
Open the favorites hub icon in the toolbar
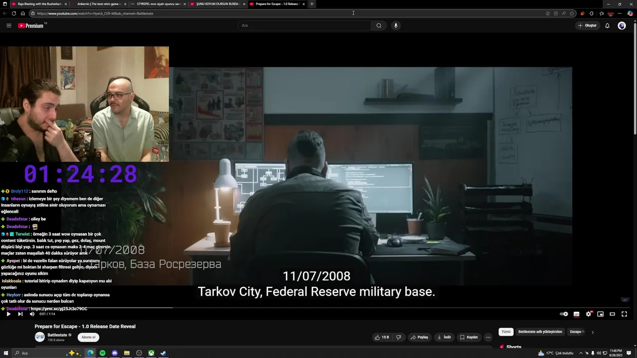click(601, 13)
